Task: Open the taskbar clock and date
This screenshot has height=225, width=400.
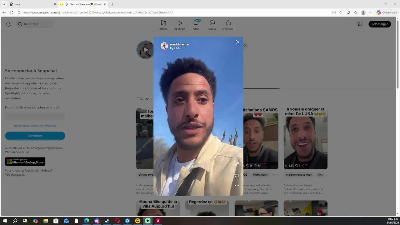Action: click(x=392, y=221)
